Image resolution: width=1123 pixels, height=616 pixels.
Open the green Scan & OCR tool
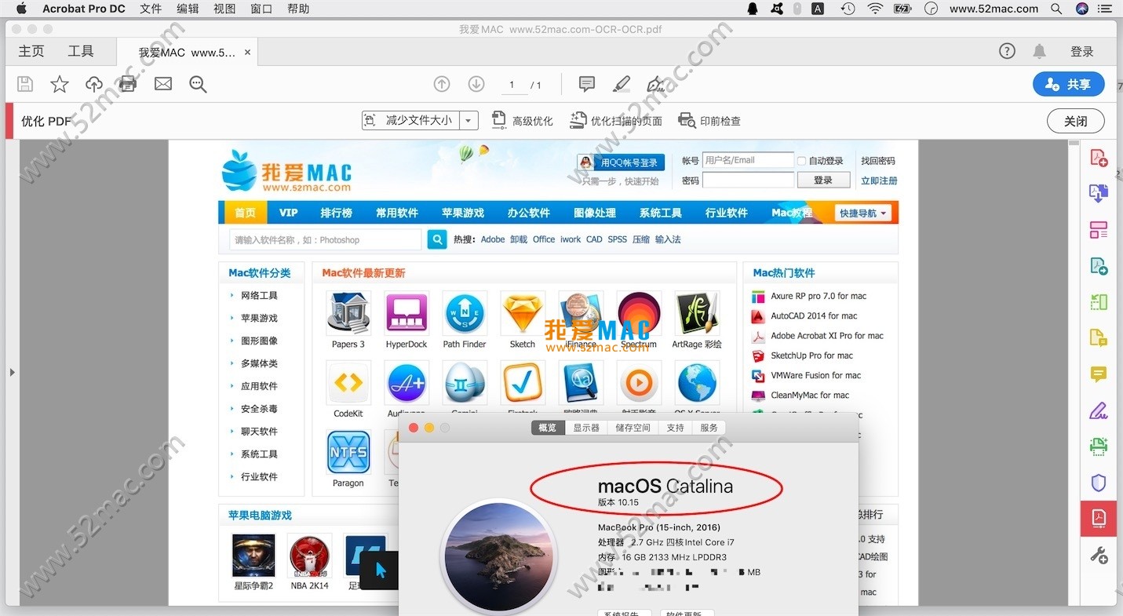(1099, 447)
